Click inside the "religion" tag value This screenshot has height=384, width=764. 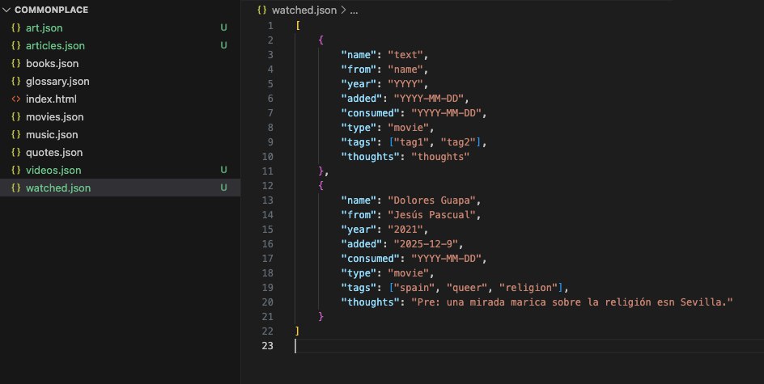click(531, 287)
